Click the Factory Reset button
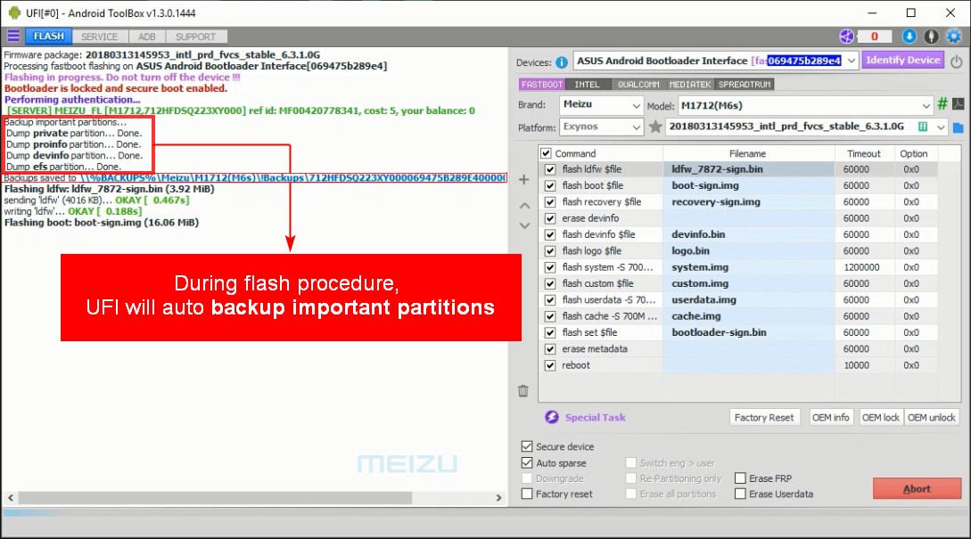The image size is (971, 539). [x=764, y=418]
